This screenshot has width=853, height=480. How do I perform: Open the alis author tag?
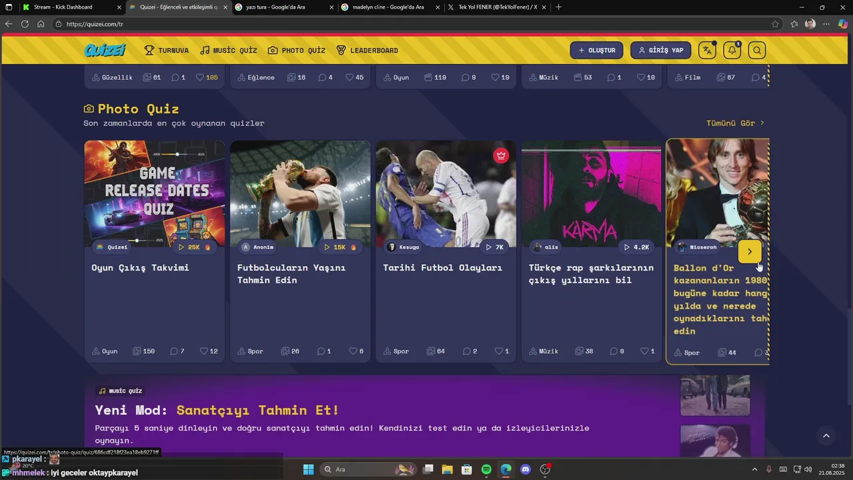pos(545,247)
